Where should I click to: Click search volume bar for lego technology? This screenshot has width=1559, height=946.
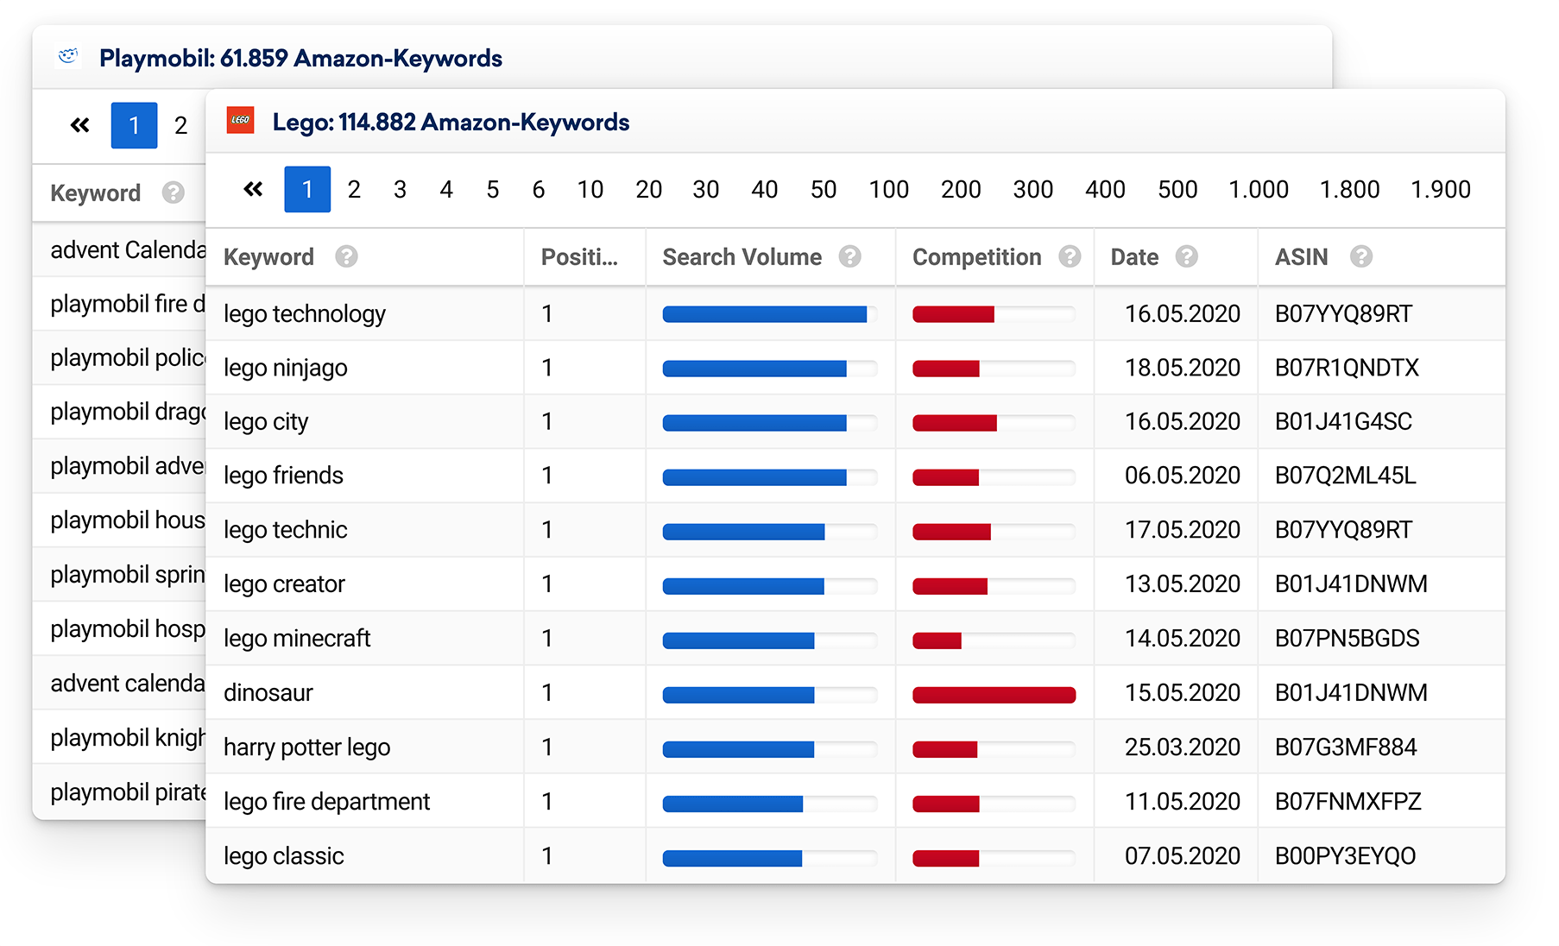pyautogui.click(x=770, y=314)
